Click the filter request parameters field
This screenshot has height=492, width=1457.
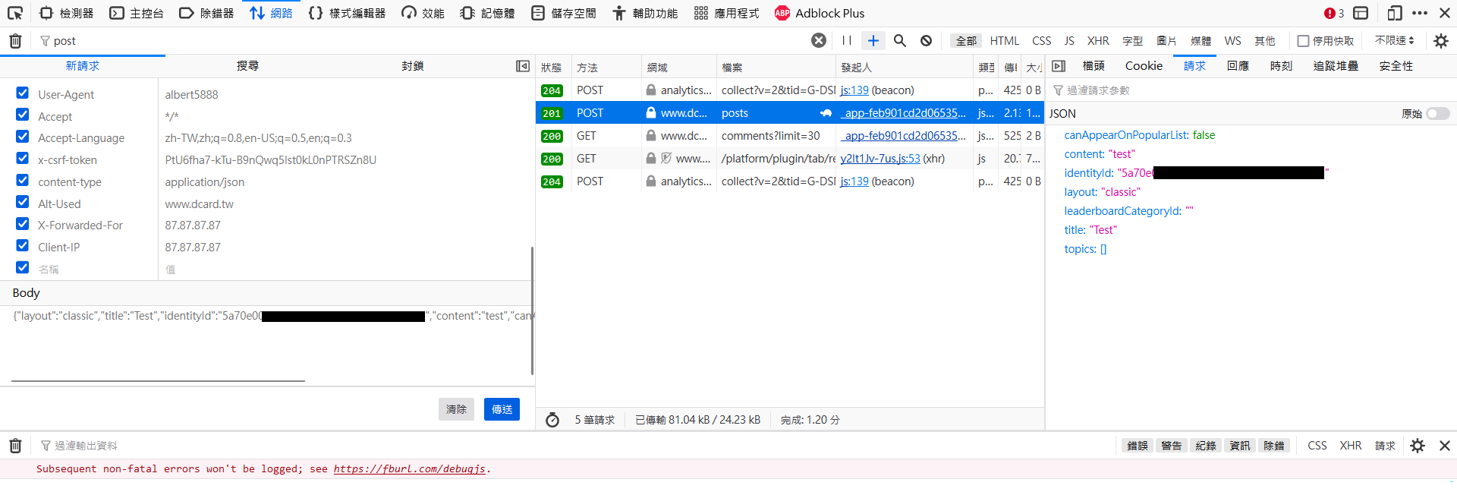(x=1251, y=90)
